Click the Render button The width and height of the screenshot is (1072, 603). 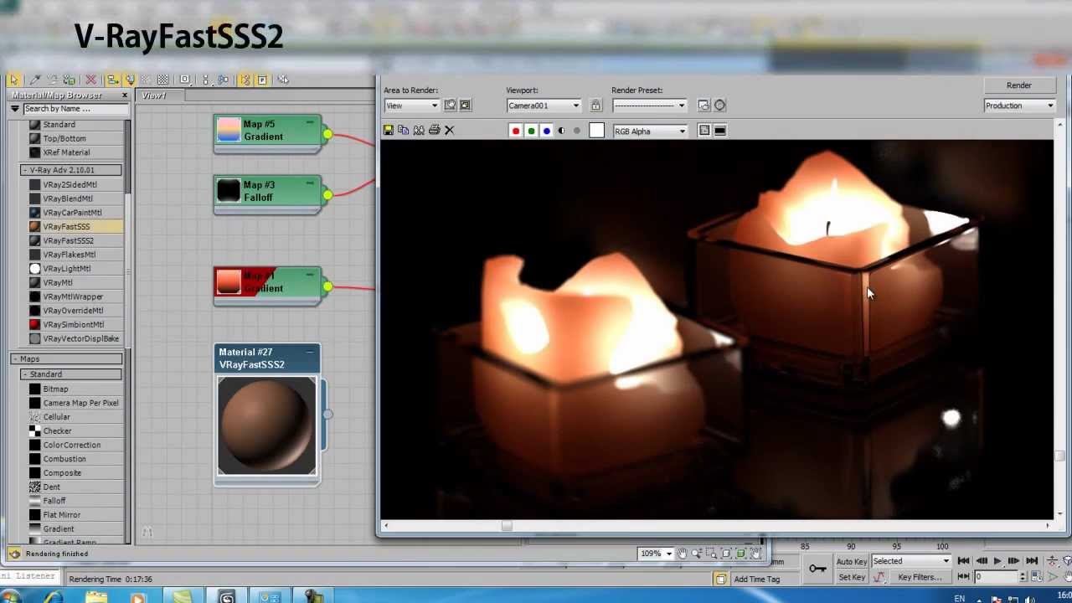coord(1019,85)
